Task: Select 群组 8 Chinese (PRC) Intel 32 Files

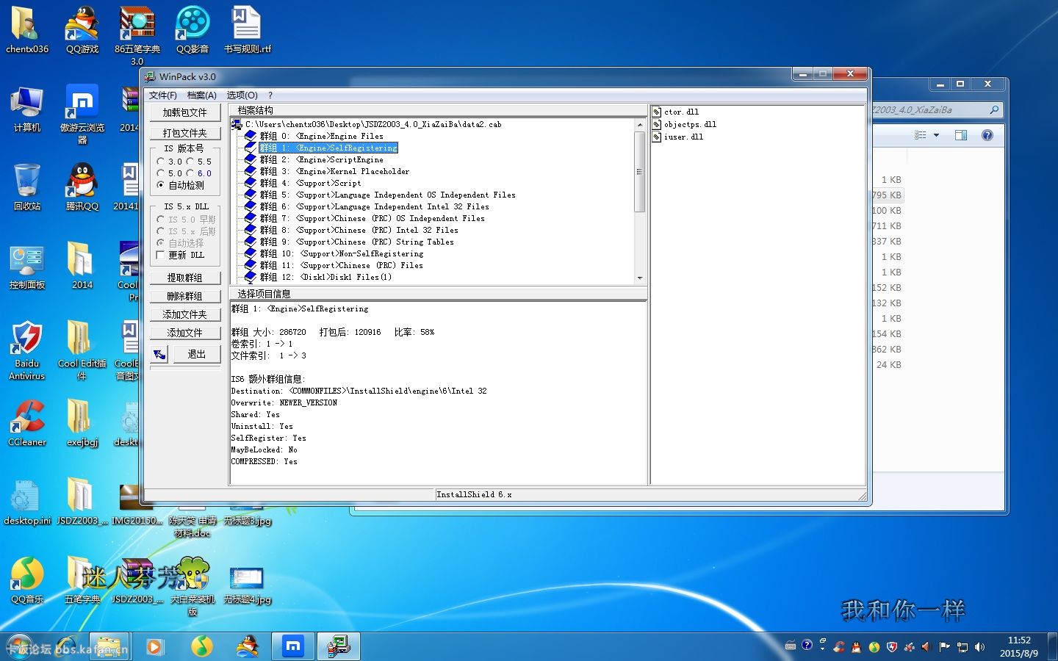Action: [x=359, y=230]
